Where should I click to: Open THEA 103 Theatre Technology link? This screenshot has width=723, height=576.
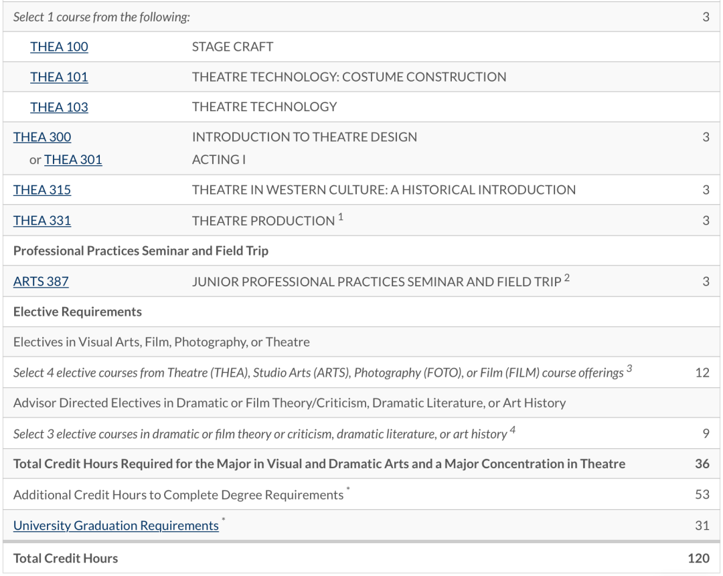click(59, 107)
